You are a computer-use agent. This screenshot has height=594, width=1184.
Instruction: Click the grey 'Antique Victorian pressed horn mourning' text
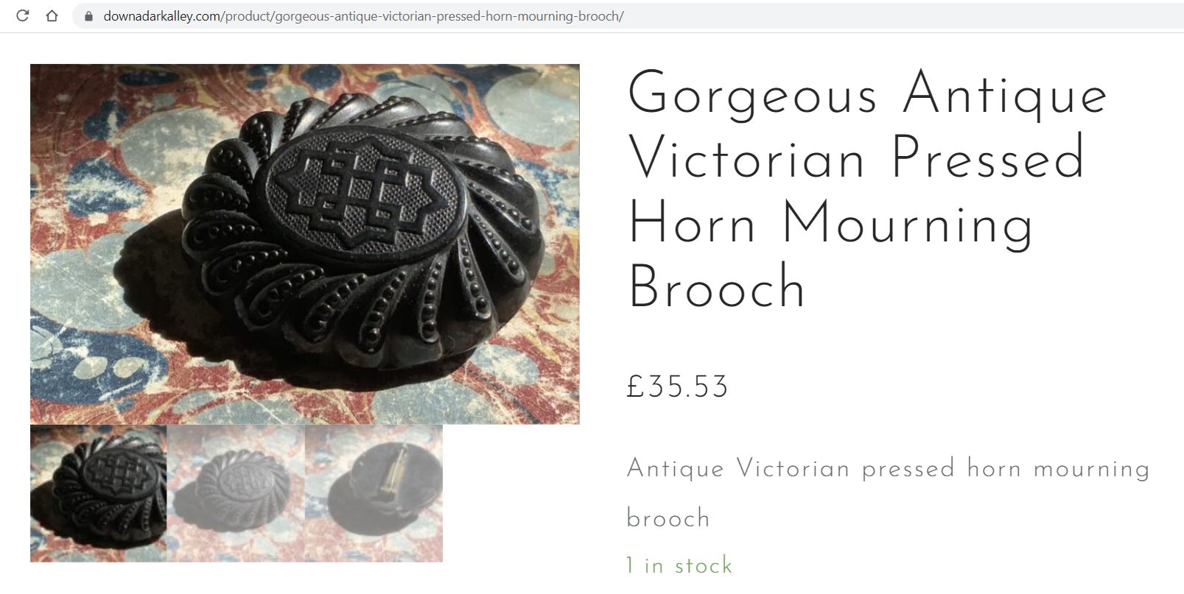pos(888,469)
